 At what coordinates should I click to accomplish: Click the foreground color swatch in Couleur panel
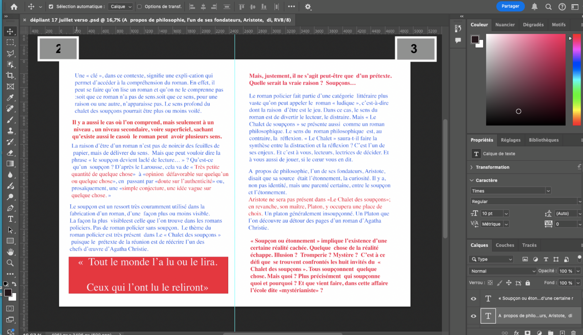[475, 39]
